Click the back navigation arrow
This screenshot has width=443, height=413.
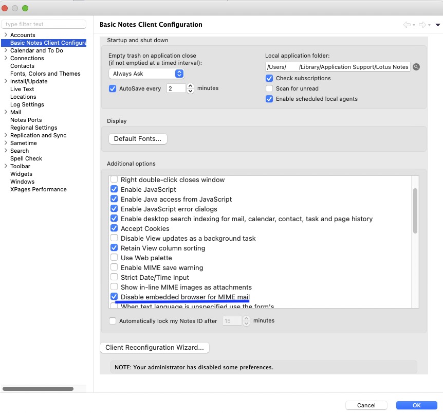407,24
